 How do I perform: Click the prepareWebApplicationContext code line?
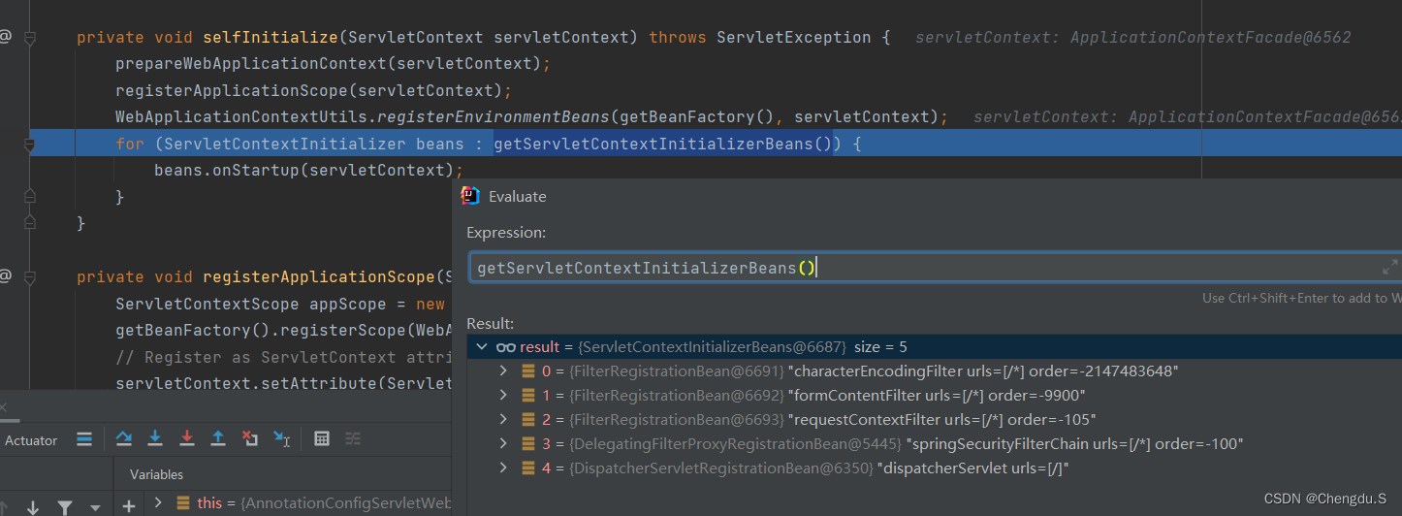pyautogui.click(x=333, y=64)
